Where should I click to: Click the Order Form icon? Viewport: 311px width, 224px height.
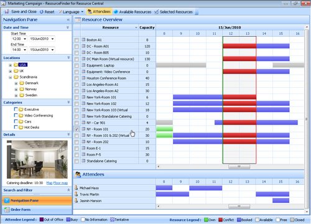pyautogui.click(x=7, y=210)
